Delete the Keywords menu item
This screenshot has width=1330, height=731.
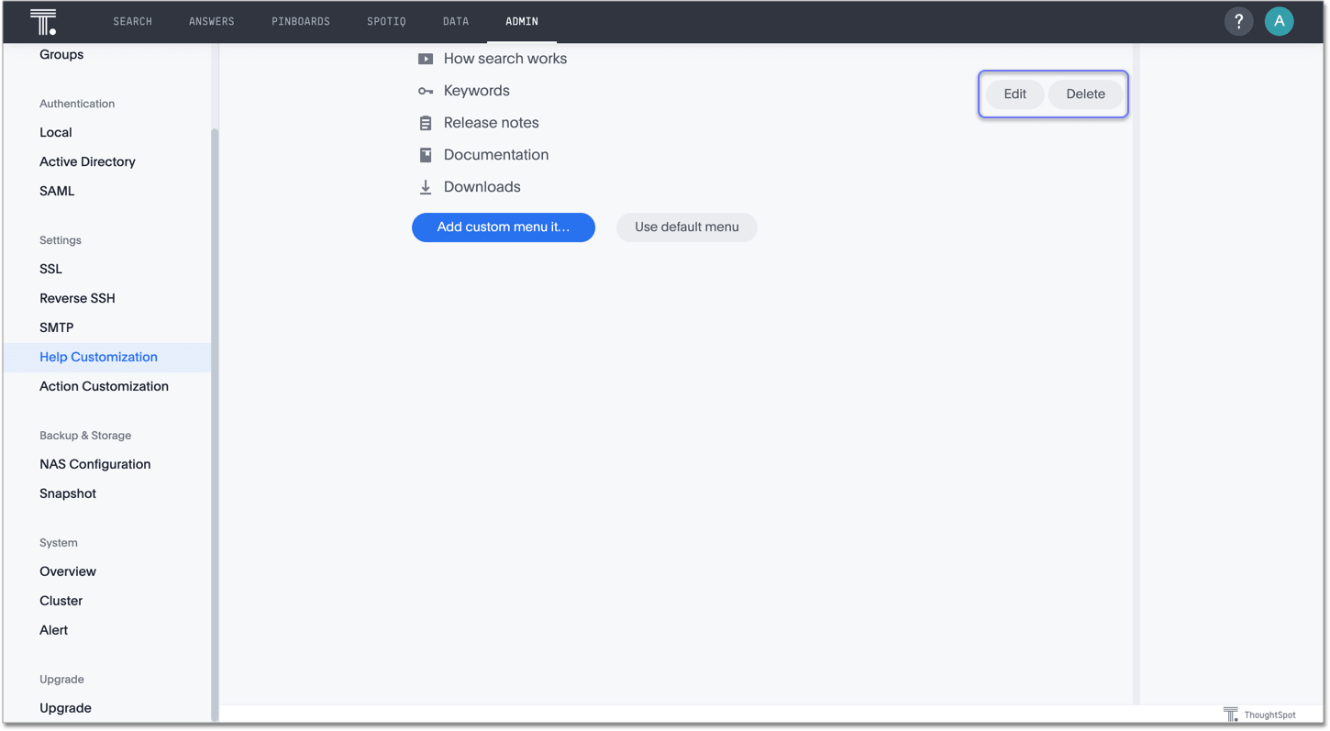(1085, 94)
